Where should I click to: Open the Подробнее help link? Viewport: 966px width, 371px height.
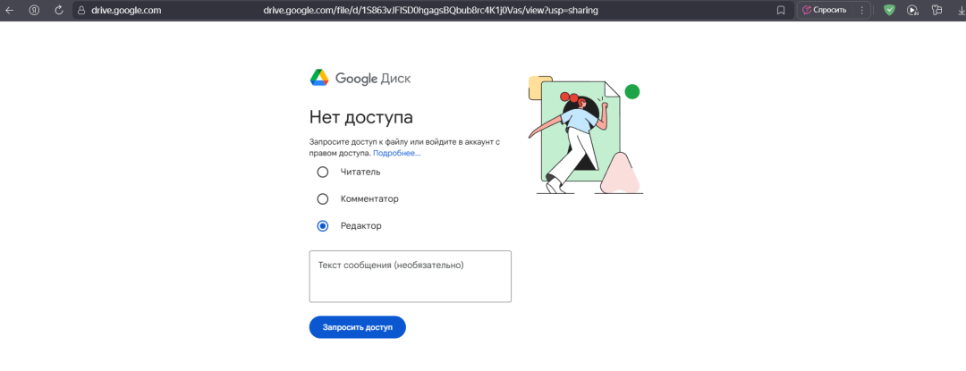coord(397,153)
